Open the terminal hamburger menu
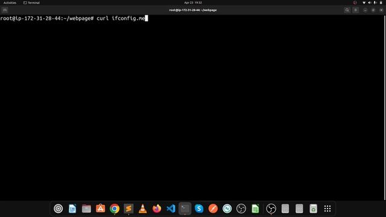The image size is (386, 217). pos(356,10)
